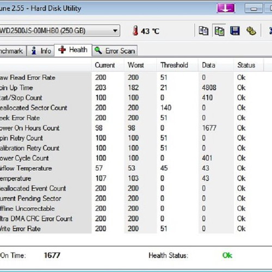This screenshot has height=272, width=272.
Task: Select the Start/Stop Count row
Action: (132, 98)
